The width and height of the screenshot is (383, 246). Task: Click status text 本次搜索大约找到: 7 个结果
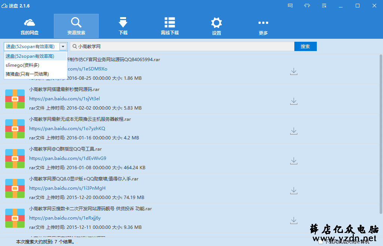click(45, 242)
